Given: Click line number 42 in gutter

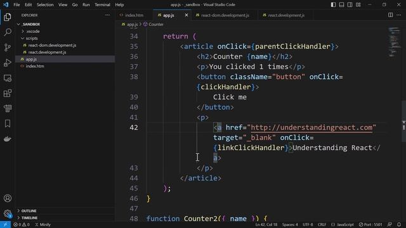Looking at the screenshot, I should [134, 127].
